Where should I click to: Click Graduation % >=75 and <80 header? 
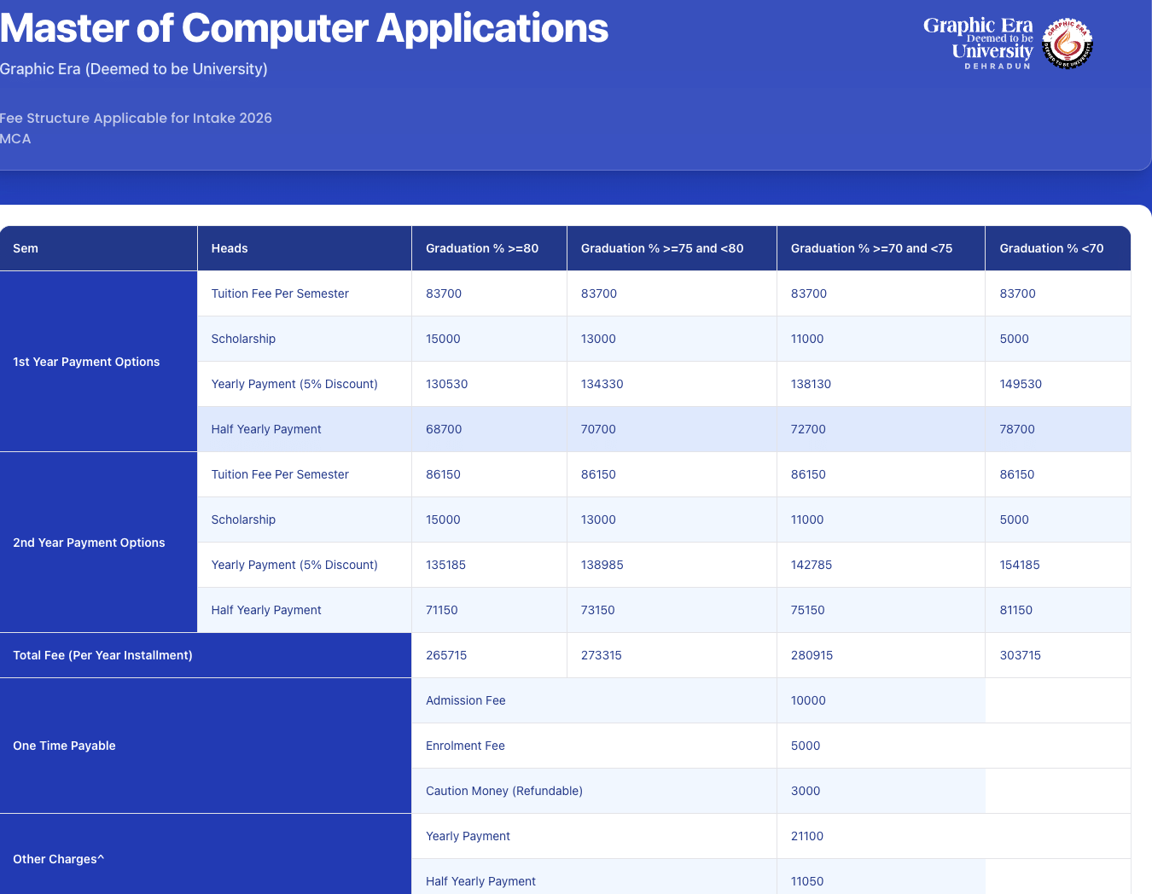(662, 248)
